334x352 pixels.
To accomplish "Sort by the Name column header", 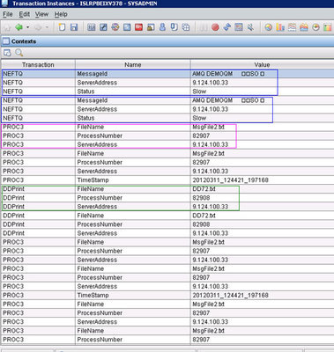I will tap(133, 64).
